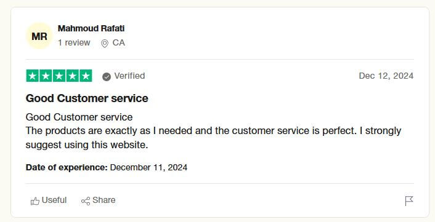Click the CA country label
435x222 pixels.
119,42
